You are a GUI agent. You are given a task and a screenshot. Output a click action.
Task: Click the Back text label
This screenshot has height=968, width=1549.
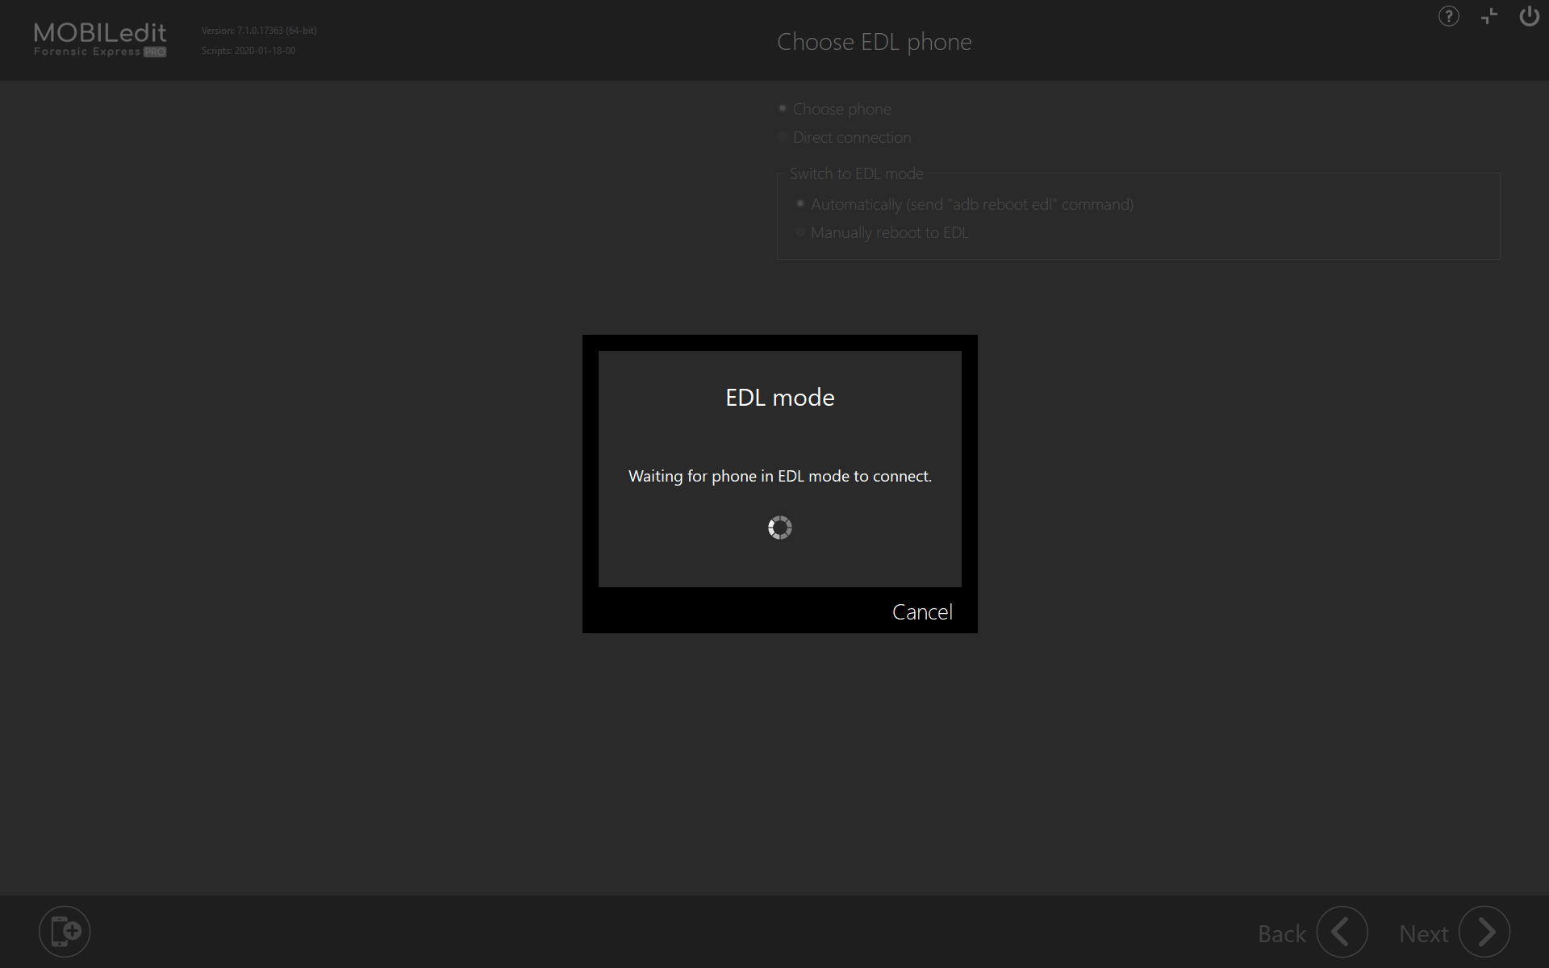click(1281, 934)
